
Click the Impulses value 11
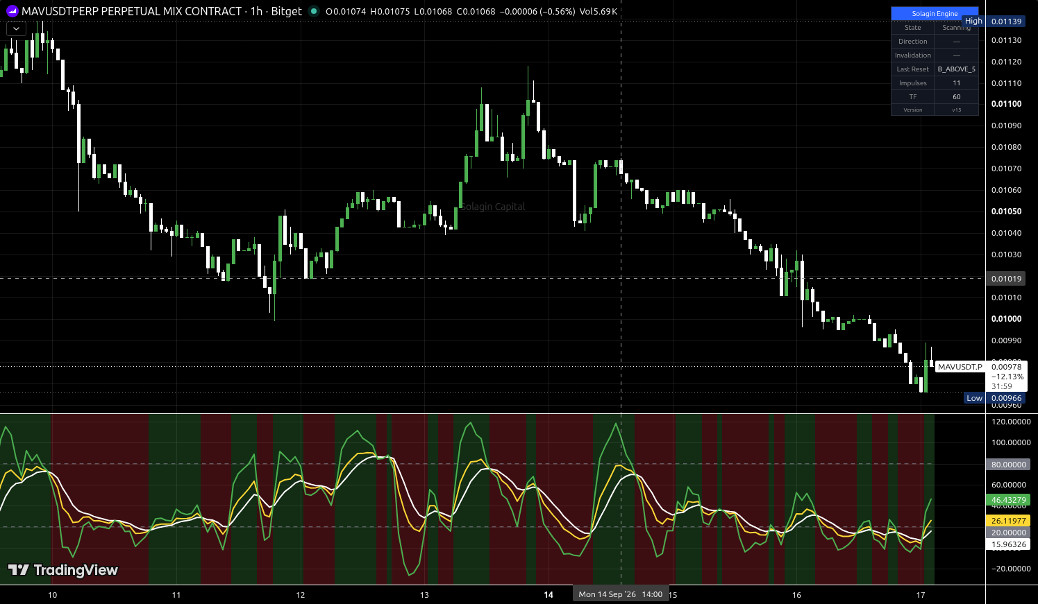click(x=957, y=83)
